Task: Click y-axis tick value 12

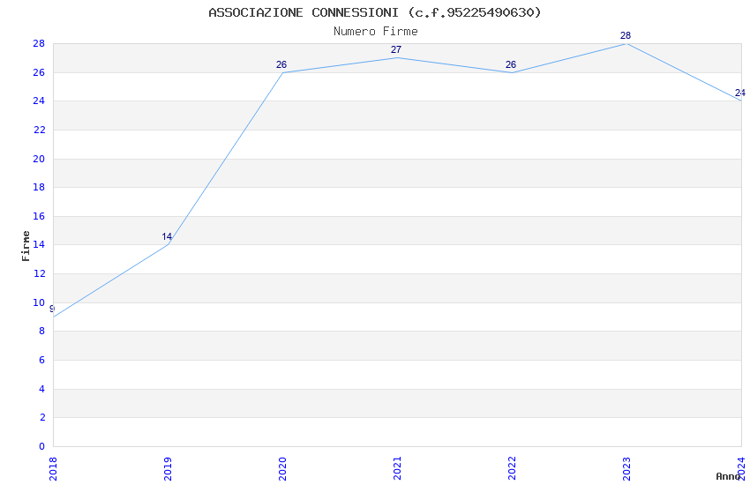Action: pos(39,273)
